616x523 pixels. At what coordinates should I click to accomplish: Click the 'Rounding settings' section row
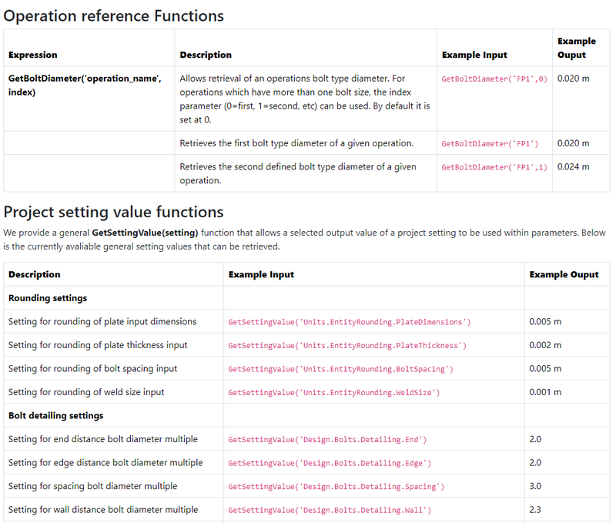point(48,298)
